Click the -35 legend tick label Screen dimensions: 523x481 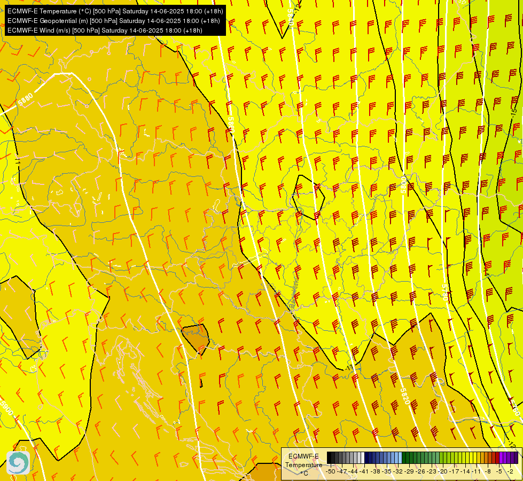(x=387, y=471)
